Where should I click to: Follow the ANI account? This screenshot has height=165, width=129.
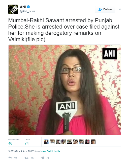[105, 9]
